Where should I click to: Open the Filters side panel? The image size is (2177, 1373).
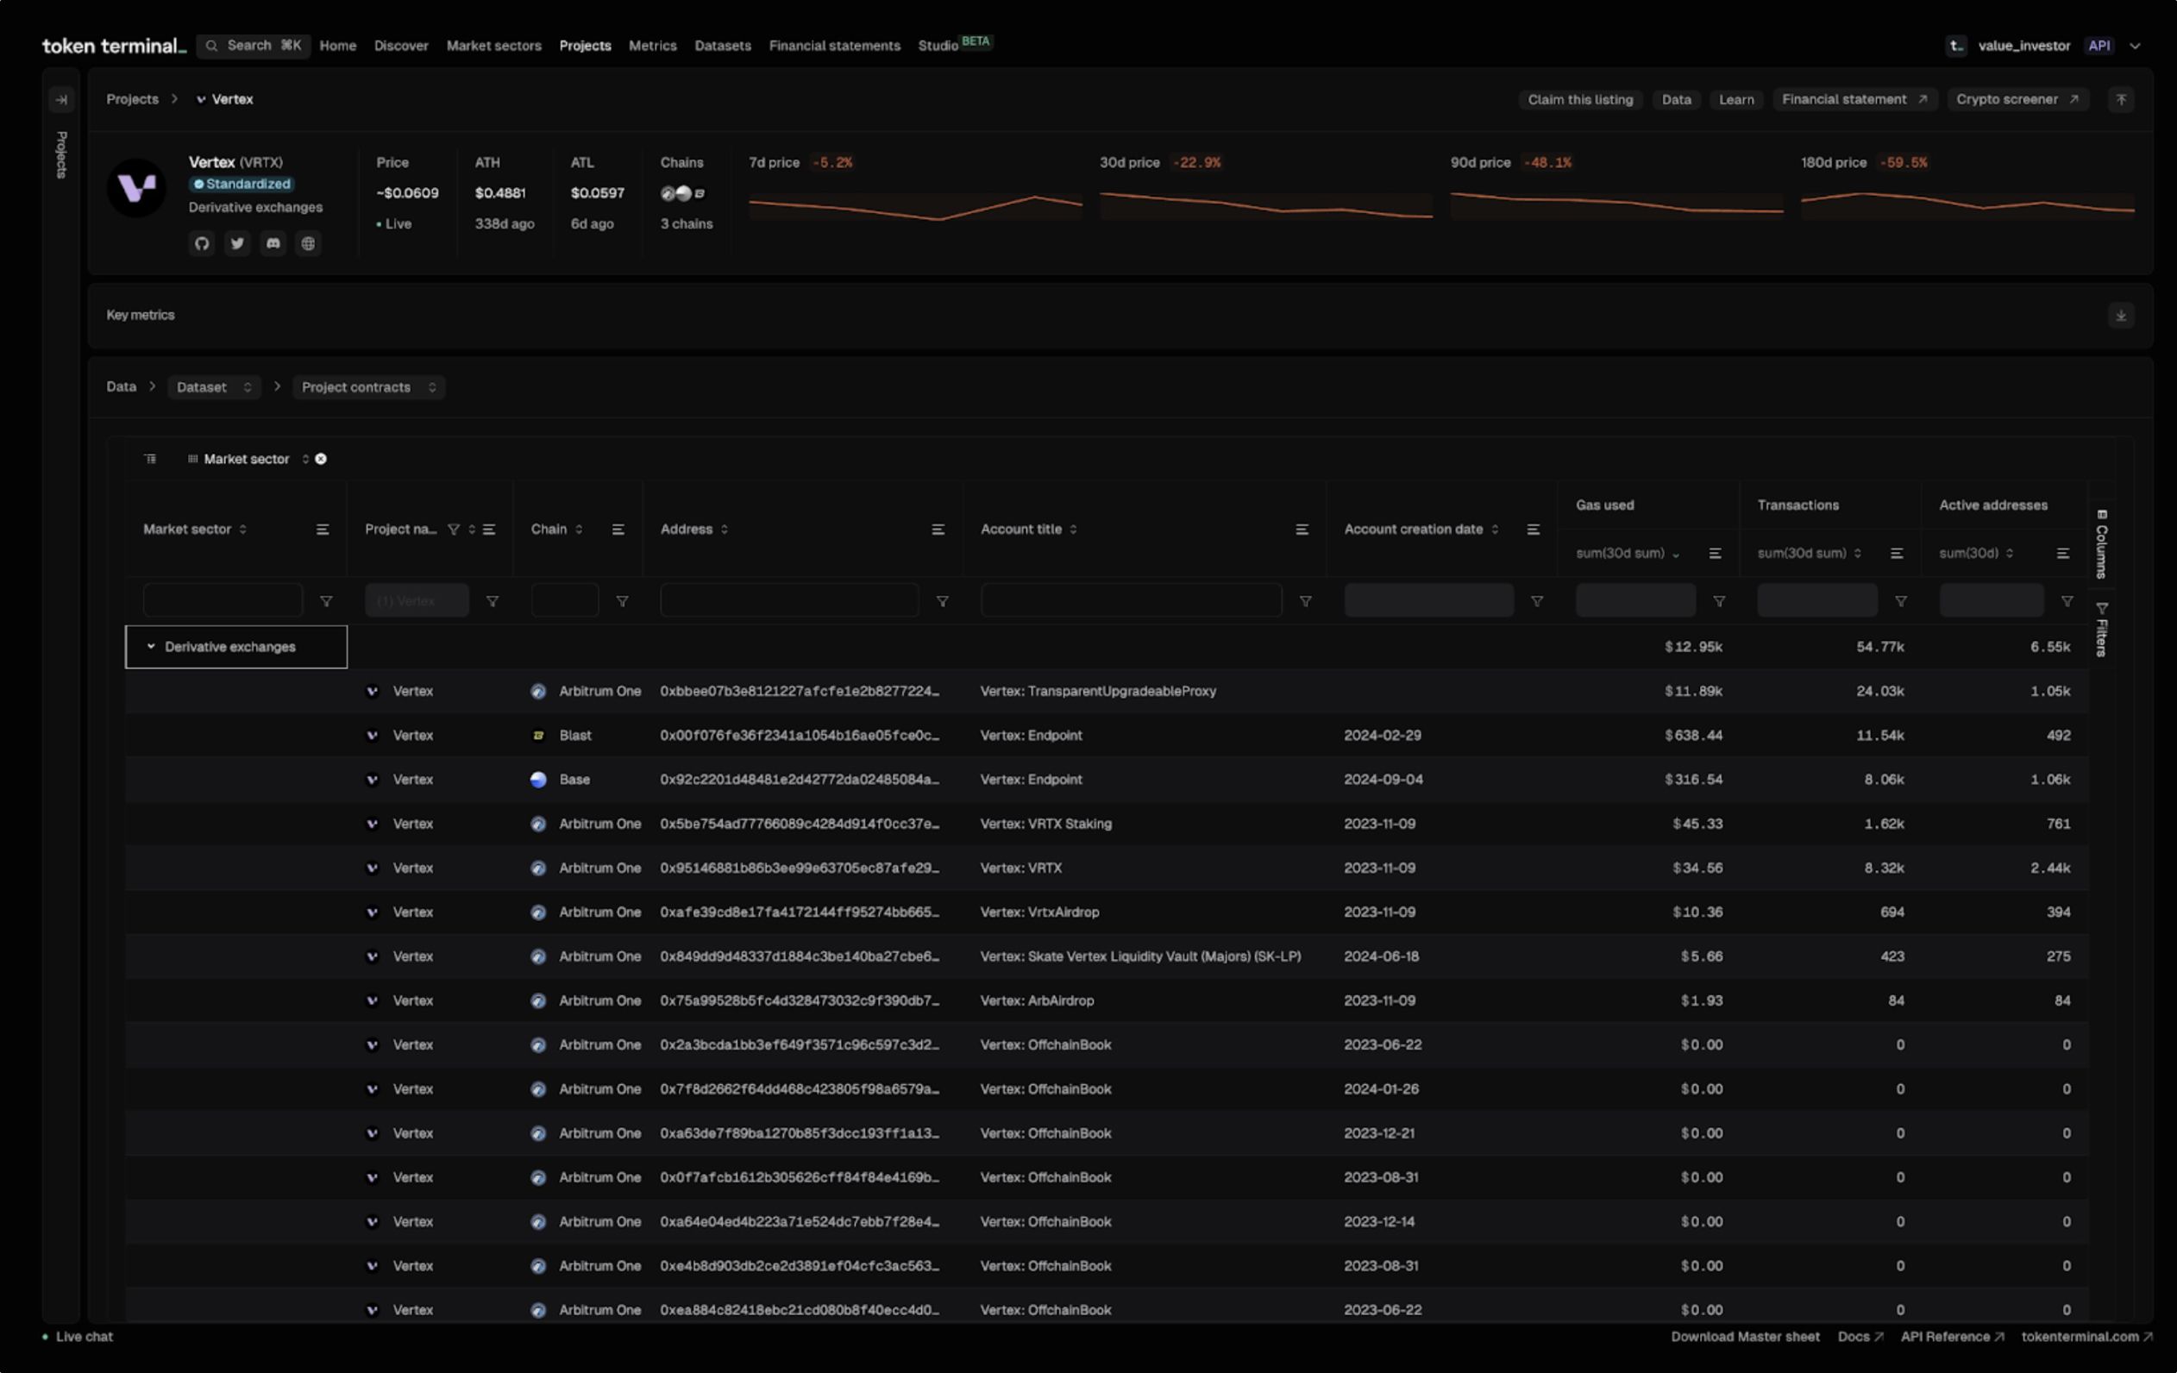(2101, 629)
